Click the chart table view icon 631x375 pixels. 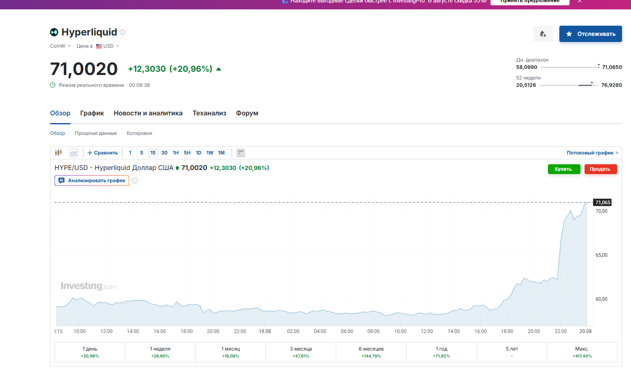pyautogui.click(x=241, y=153)
